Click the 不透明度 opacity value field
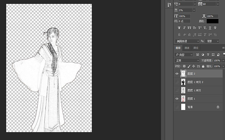Image resolution: width=225 pixels, height=140 pixels. click(x=217, y=60)
